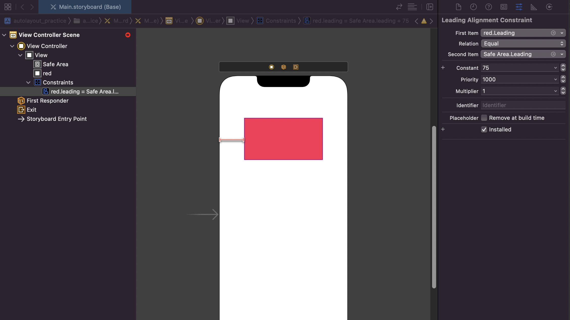This screenshot has height=320, width=570.
Task: Open the Connections inspector tab
Action: point(549,7)
